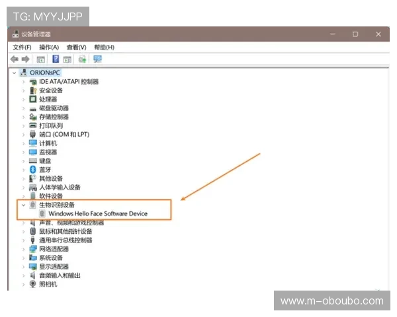Click the Back arrow toolbar icon
Image resolution: width=397 pixels, height=317 pixels.
15,59
